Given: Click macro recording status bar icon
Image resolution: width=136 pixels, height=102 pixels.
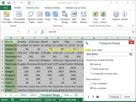Looking at the screenshot, I should (12, 100).
